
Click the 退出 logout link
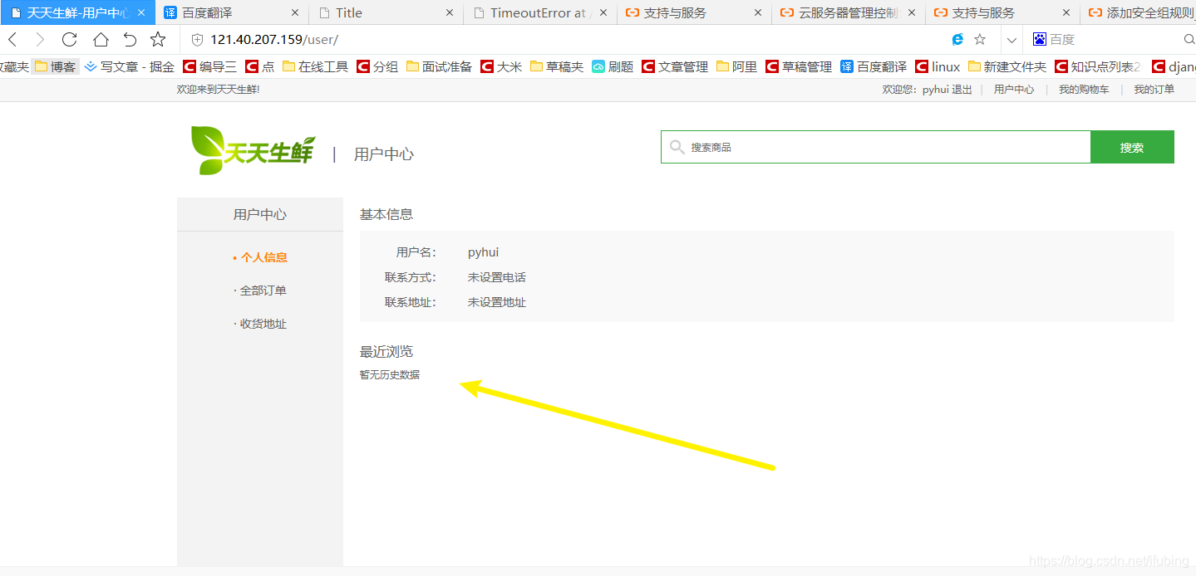[962, 90]
